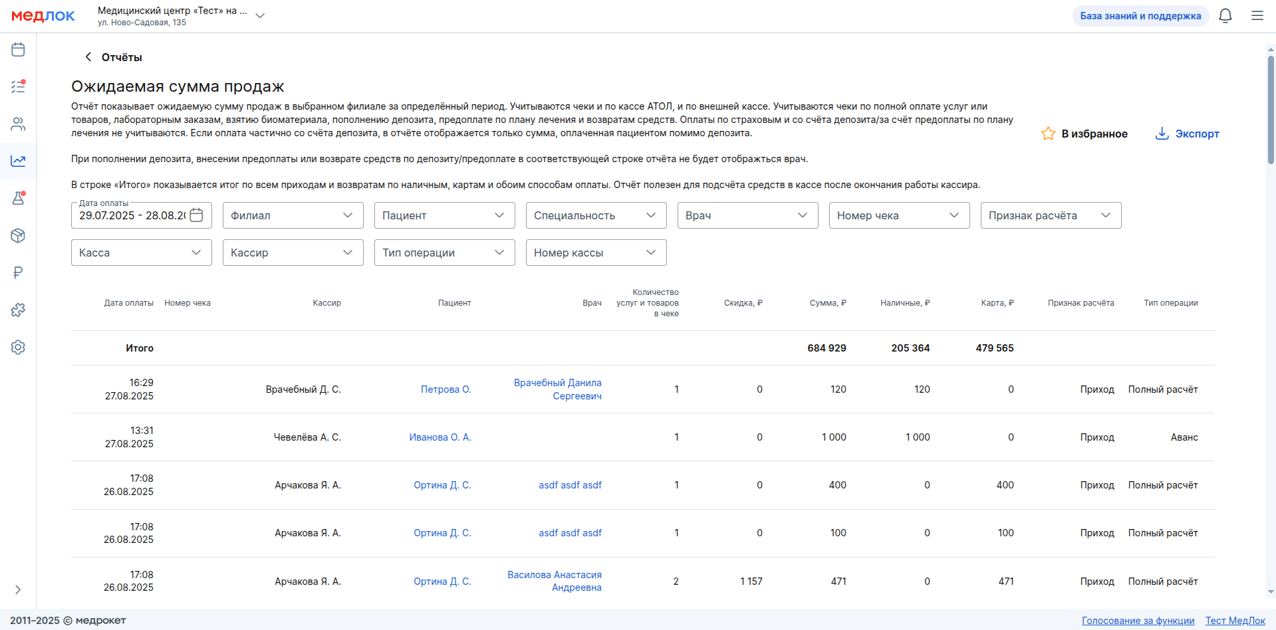Open the Кассир filter dropdown

pos(293,253)
